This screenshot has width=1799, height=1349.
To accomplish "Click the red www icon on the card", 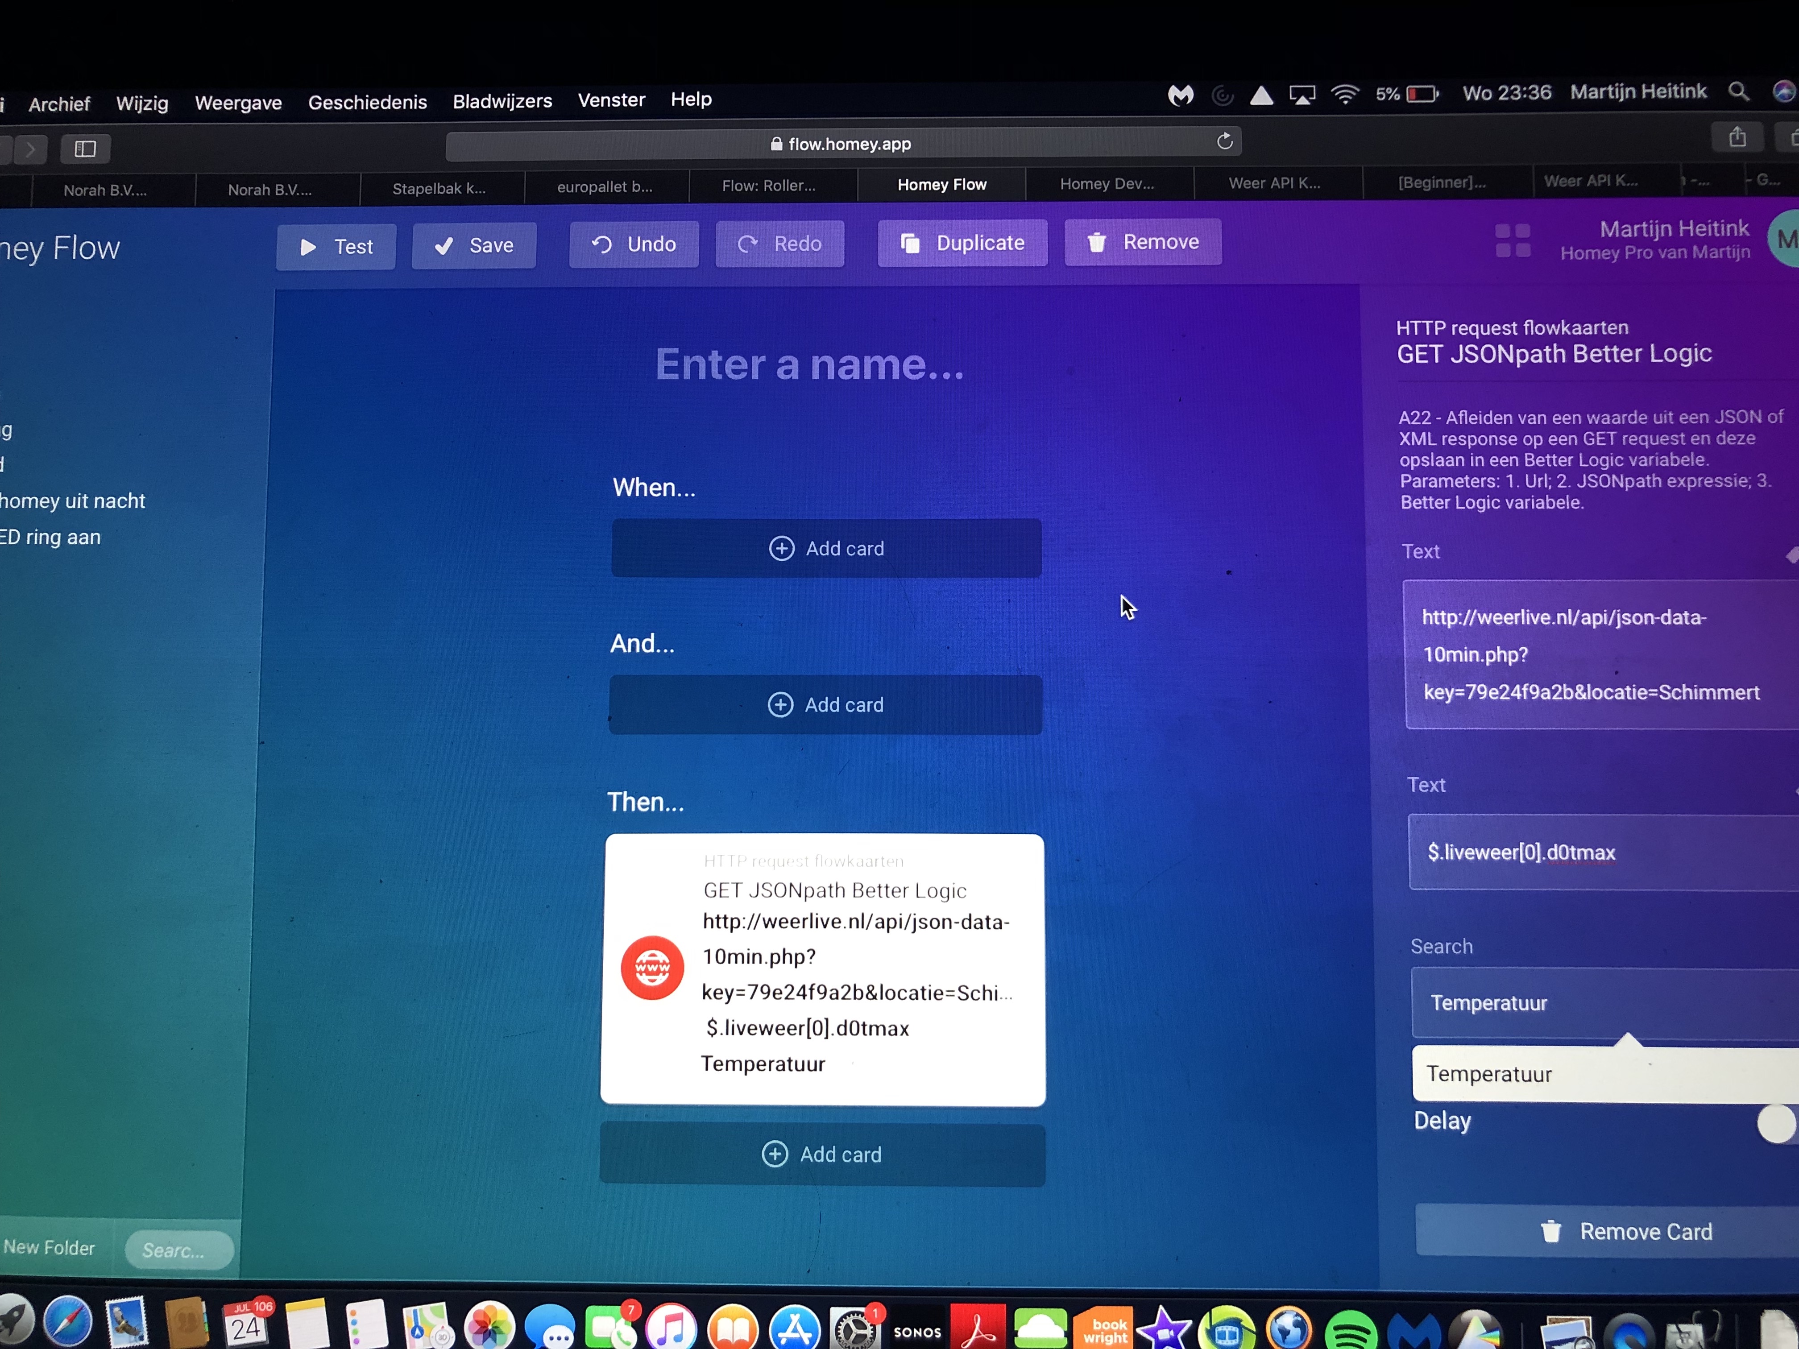I will point(652,968).
